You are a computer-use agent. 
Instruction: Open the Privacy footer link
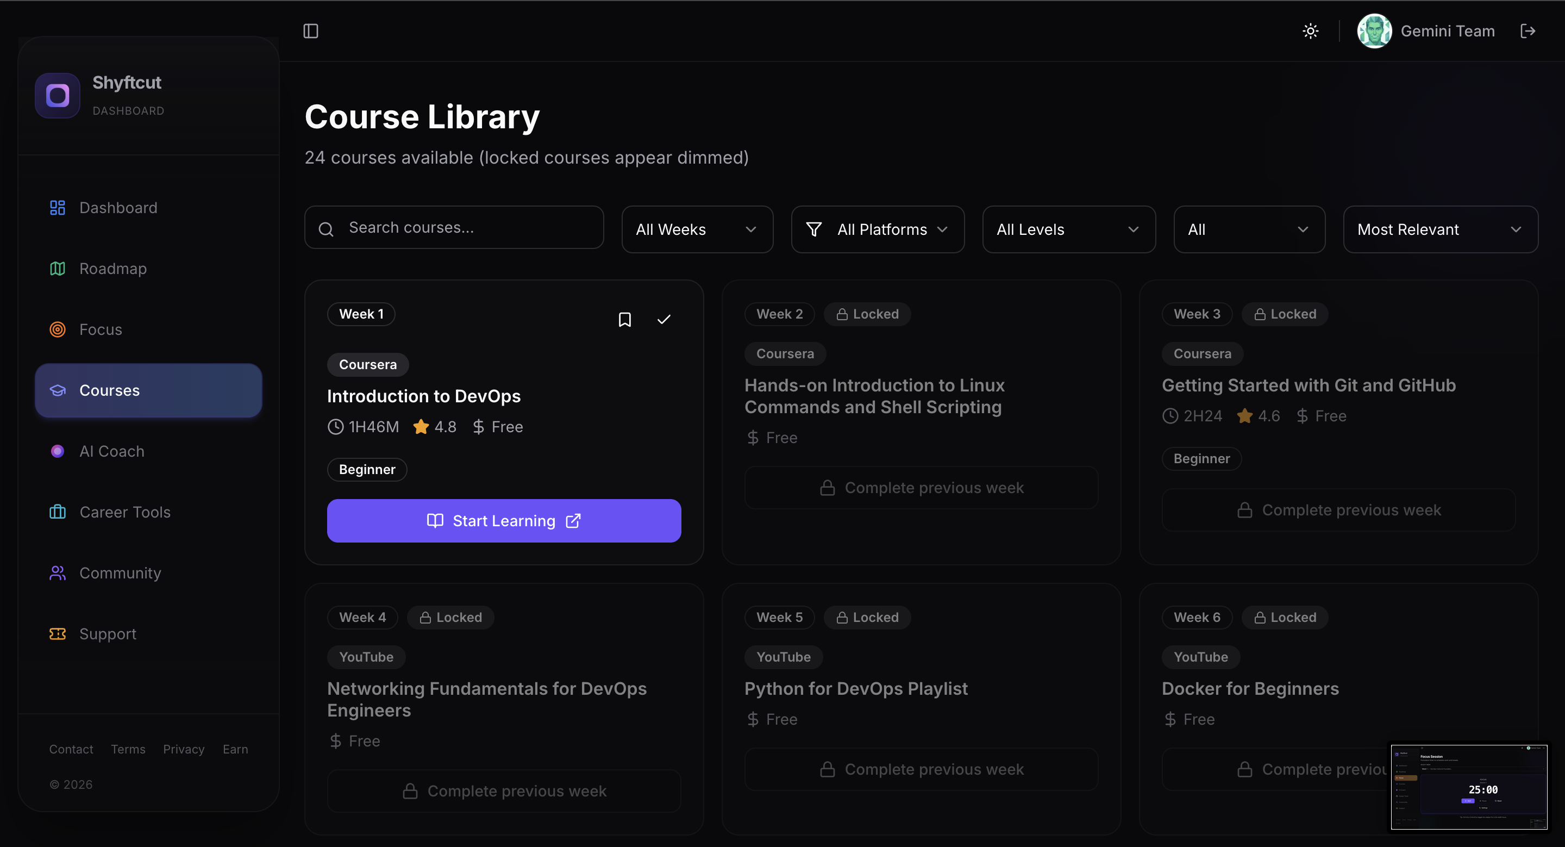pos(184,749)
